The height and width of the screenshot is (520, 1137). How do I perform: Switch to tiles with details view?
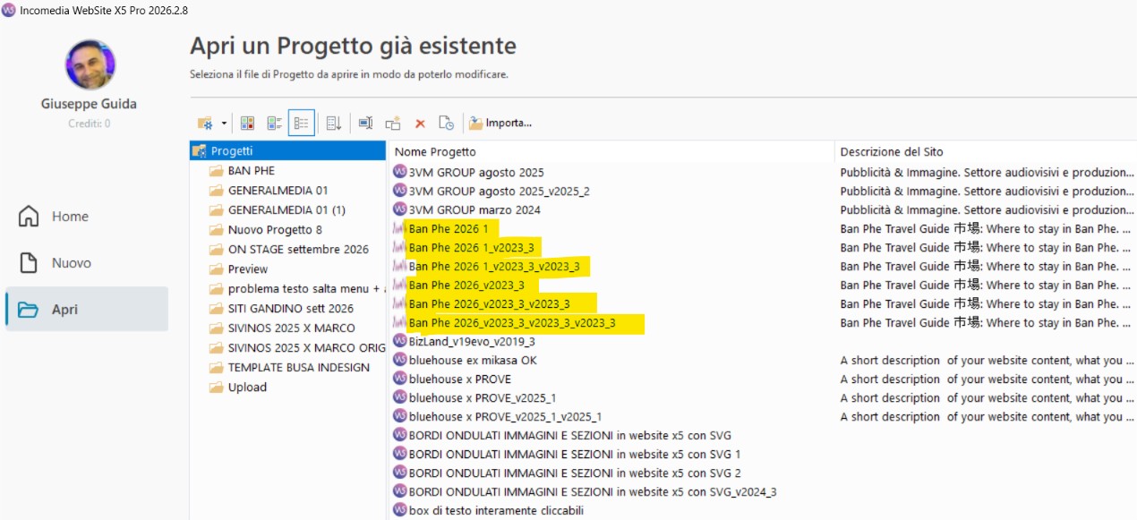click(275, 123)
